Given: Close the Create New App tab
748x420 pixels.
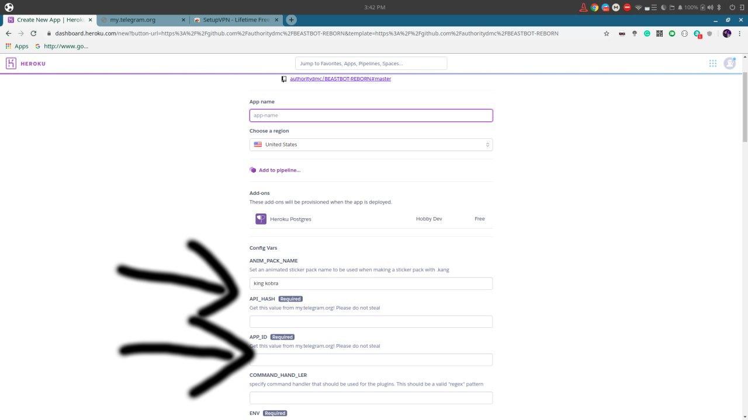Looking at the screenshot, I should [90, 20].
